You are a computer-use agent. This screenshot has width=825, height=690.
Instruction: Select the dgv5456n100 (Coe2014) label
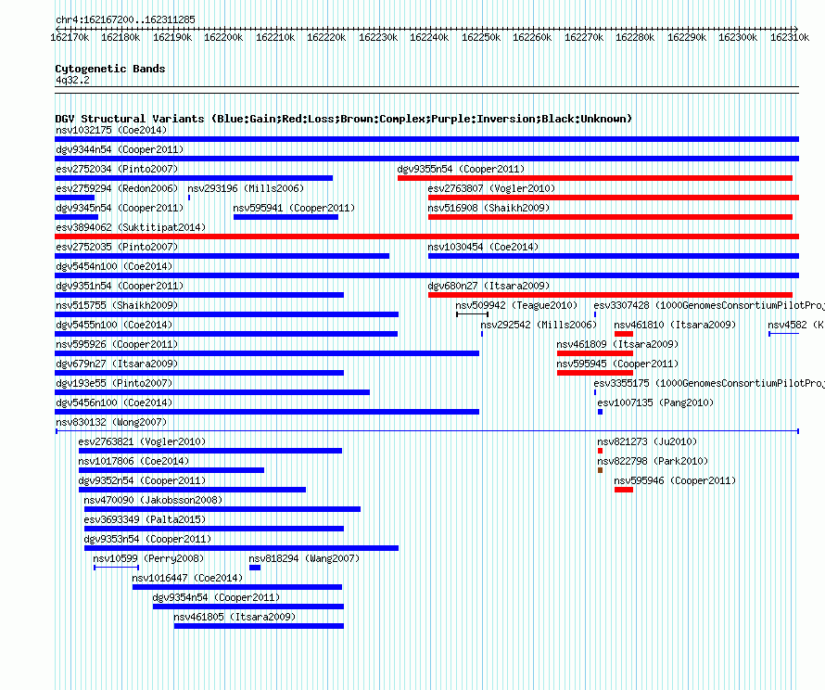click(114, 402)
